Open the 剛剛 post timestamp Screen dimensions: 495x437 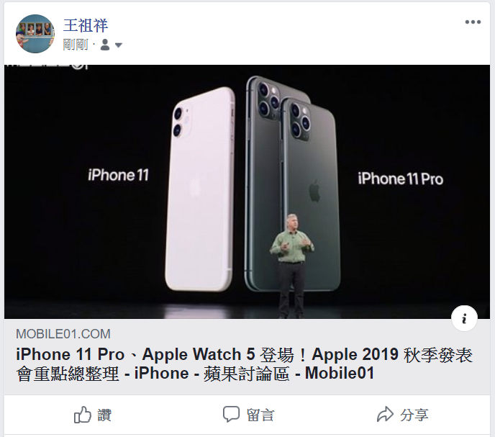[76, 45]
